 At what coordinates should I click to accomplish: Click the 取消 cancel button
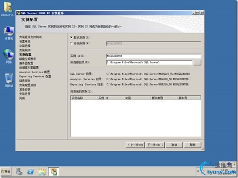click(174, 145)
